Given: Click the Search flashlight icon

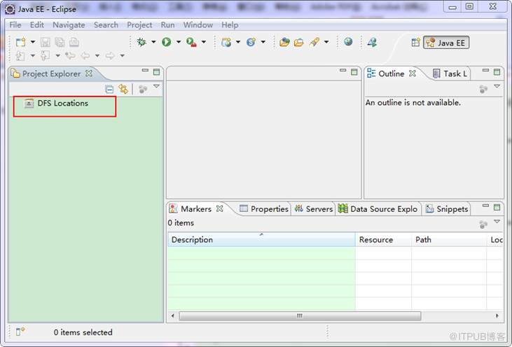Looking at the screenshot, I should pyautogui.click(x=314, y=42).
